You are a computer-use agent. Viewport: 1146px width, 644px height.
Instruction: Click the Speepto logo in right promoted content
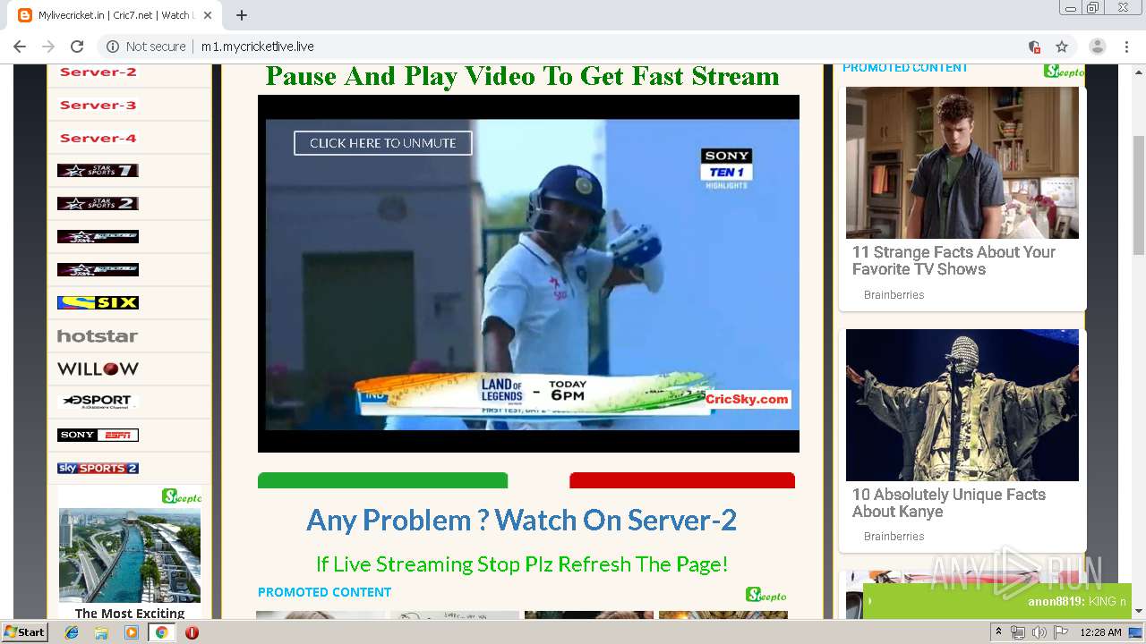(x=1064, y=71)
